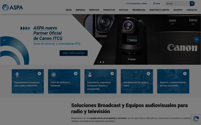Click the building icon beside Sedes
Viewport: 201px width, 125px height.
pos(154,3)
